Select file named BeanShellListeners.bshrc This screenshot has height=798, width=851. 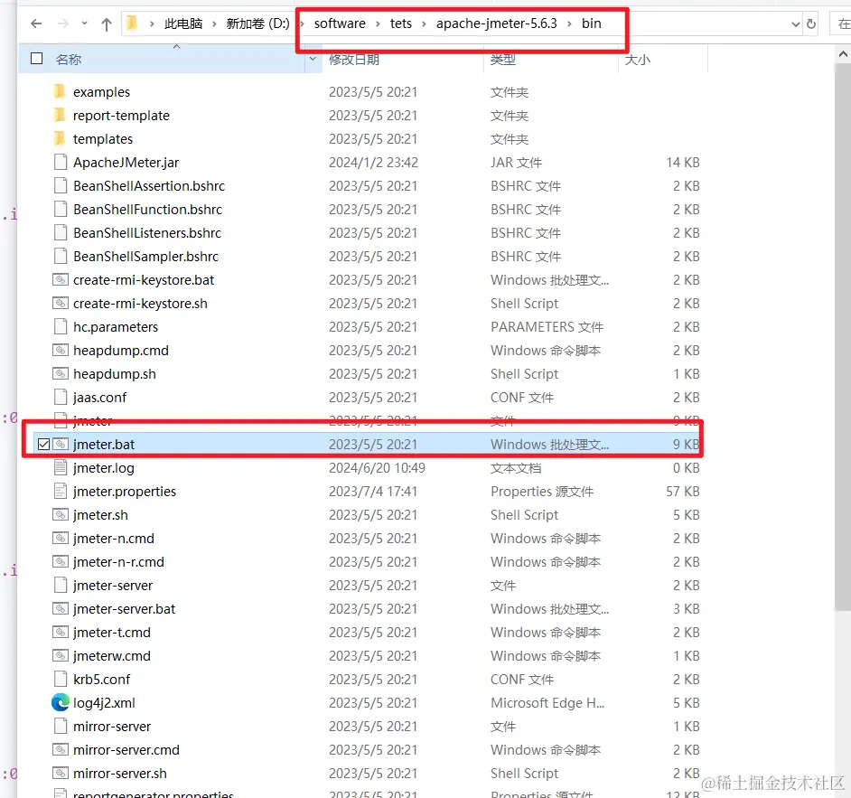pos(147,233)
